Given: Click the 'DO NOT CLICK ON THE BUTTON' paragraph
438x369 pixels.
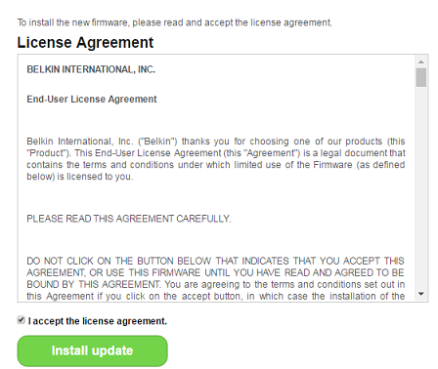Looking at the screenshot, I should [x=216, y=278].
